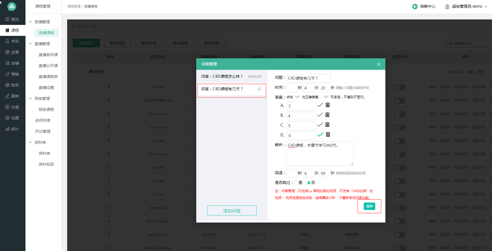The height and width of the screenshot is (251, 492).
Task: Open the message center speaker icon
Action: click(415, 7)
